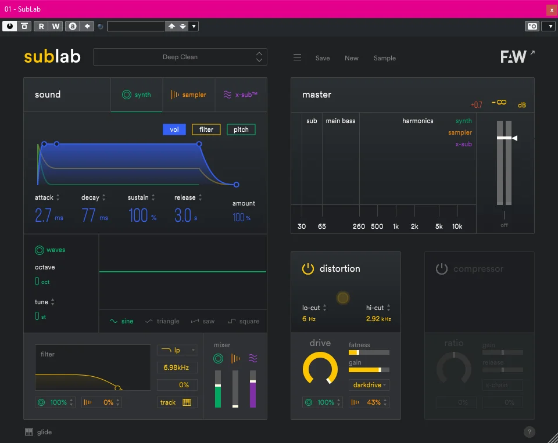The width and height of the screenshot is (558, 443).
Task: Toggle the distortion power button
Action: [308, 269]
